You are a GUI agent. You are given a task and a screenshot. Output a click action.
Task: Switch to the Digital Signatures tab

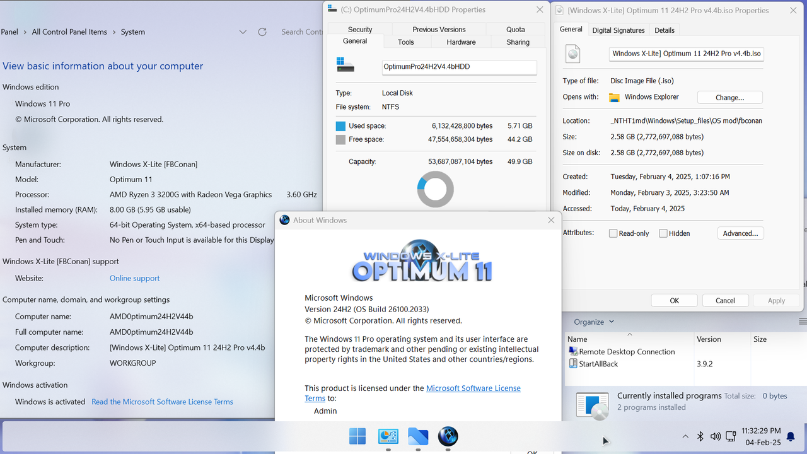(x=618, y=30)
